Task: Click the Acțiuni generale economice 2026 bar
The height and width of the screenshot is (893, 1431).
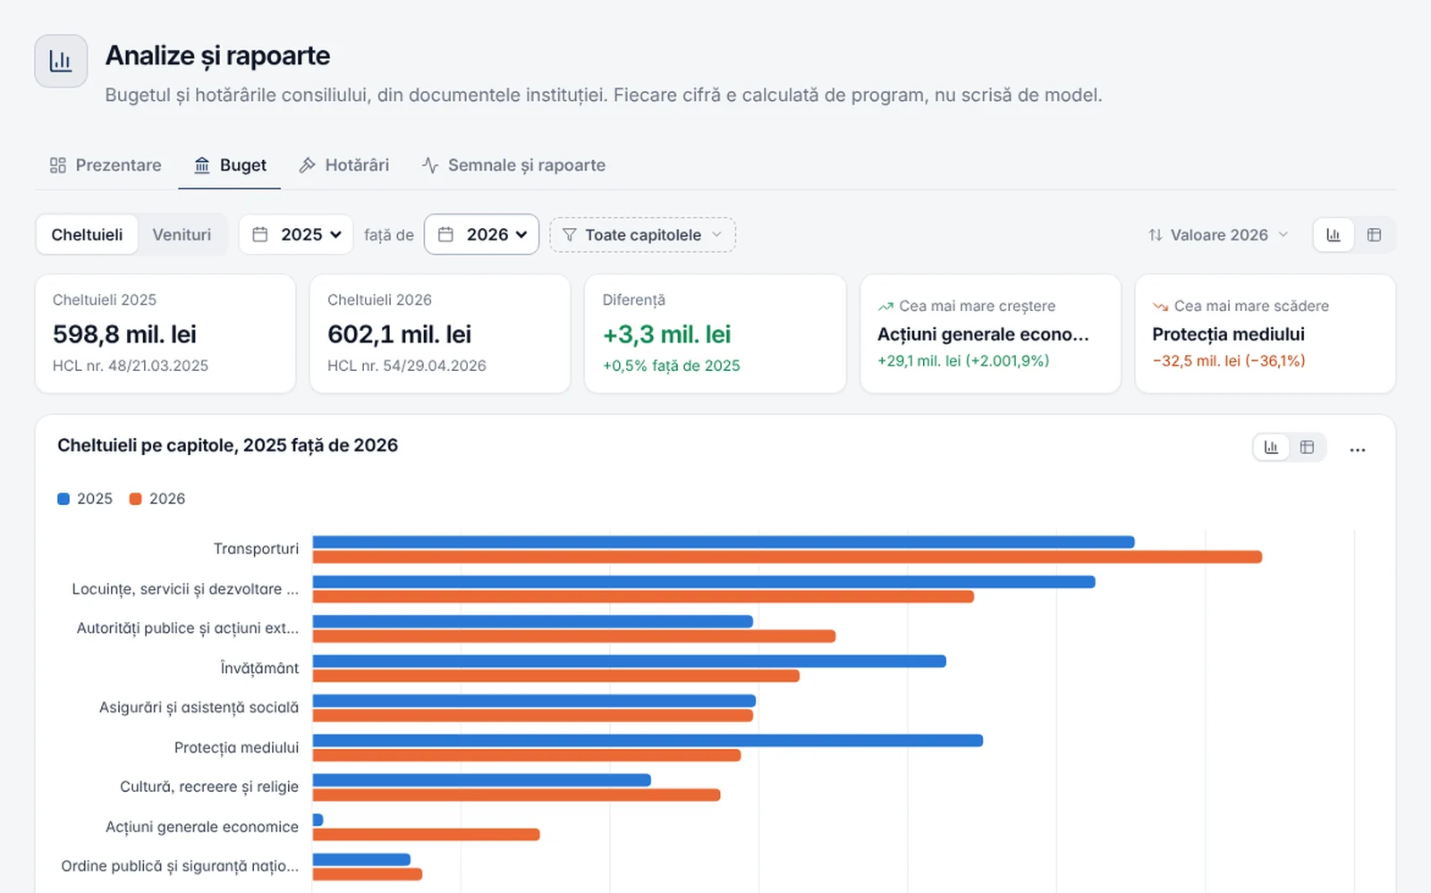Action: [x=427, y=834]
